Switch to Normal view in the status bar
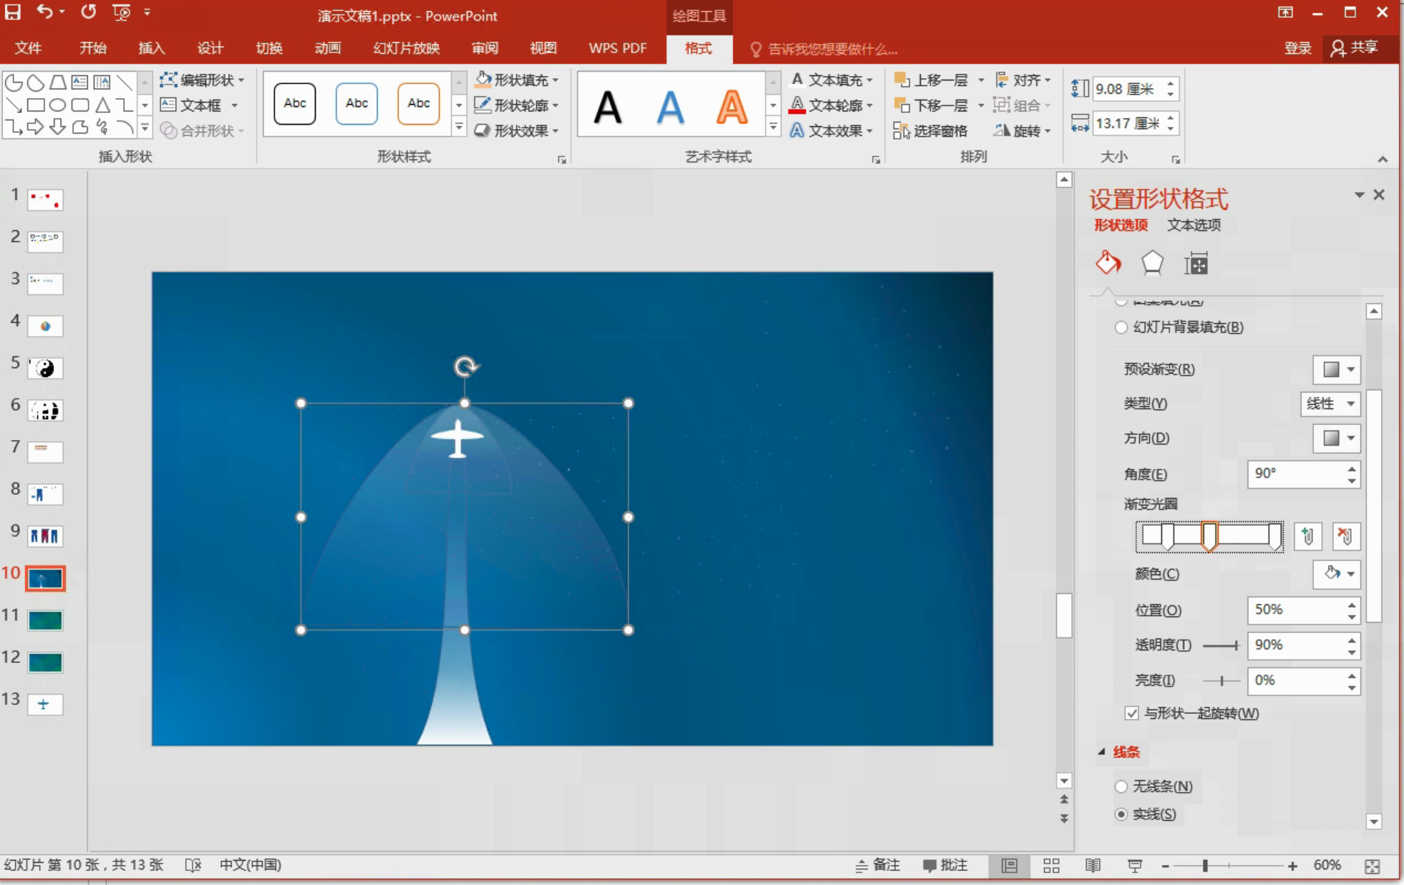 point(1009,866)
